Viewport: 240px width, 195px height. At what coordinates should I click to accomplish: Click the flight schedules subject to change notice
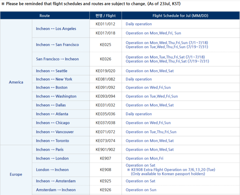coord(91,4)
